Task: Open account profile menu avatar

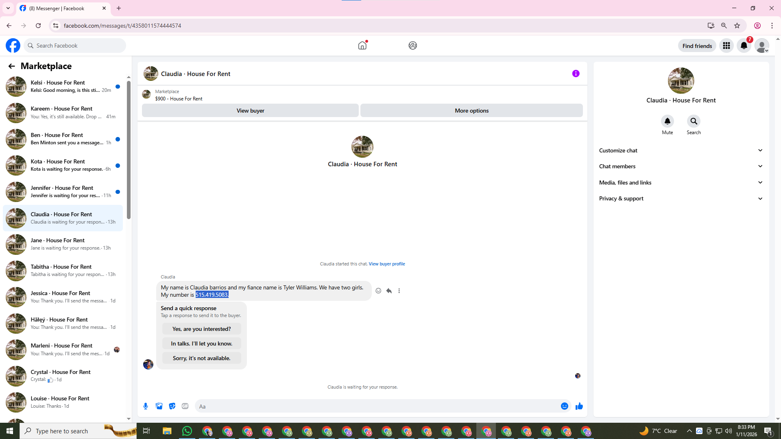Action: point(762,46)
